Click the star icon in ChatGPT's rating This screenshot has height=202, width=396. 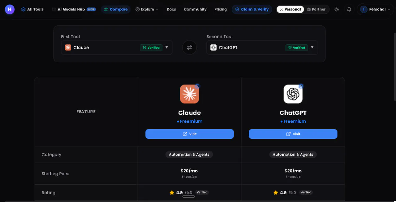[x=276, y=193]
